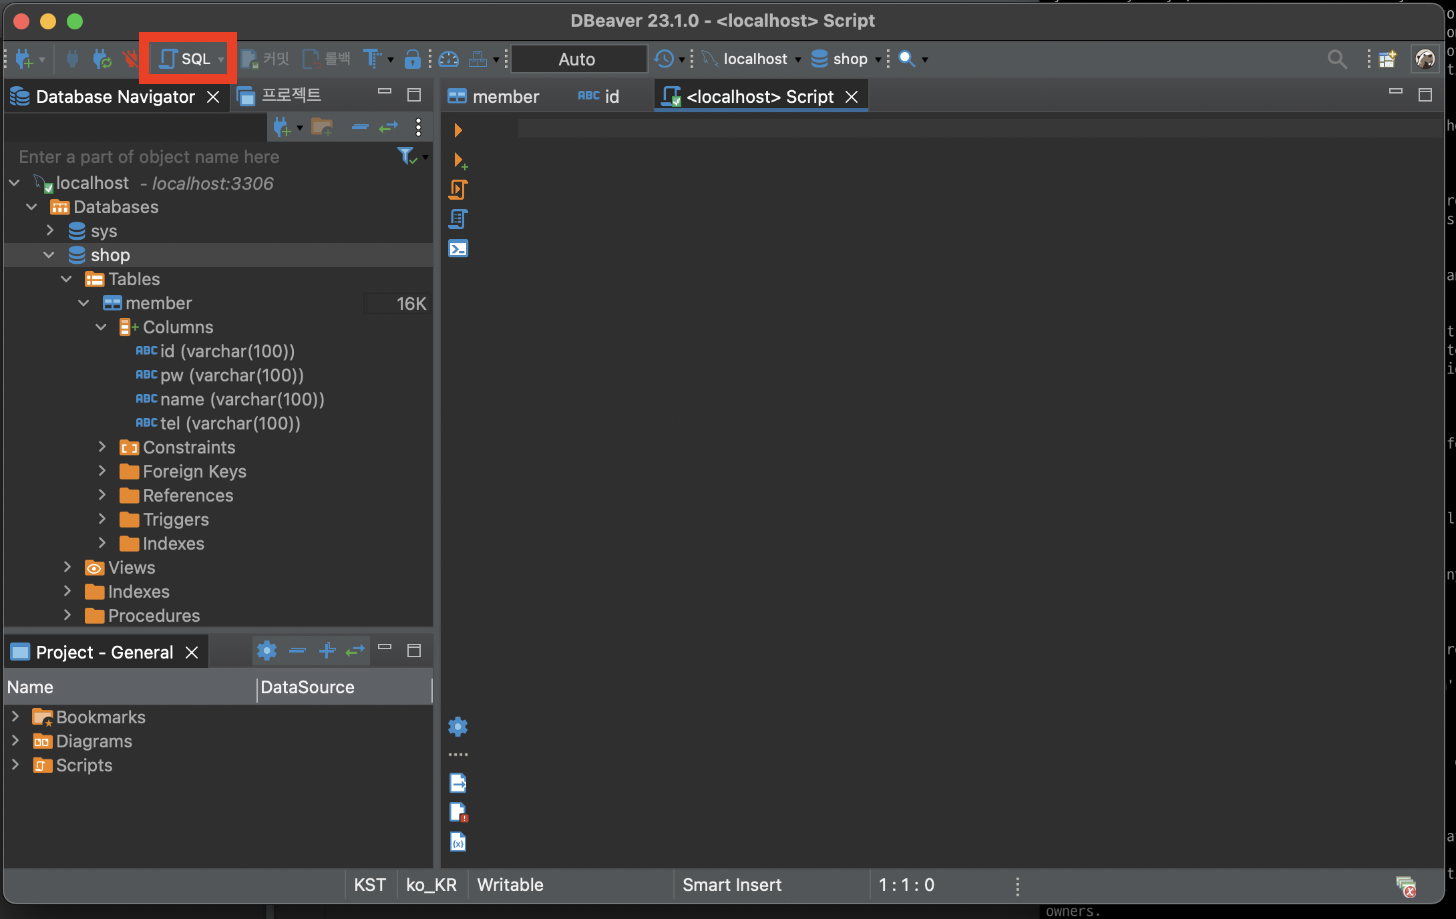Viewport: 1456px width, 919px height.
Task: Click the gear icon in editor sidebar
Action: (458, 726)
